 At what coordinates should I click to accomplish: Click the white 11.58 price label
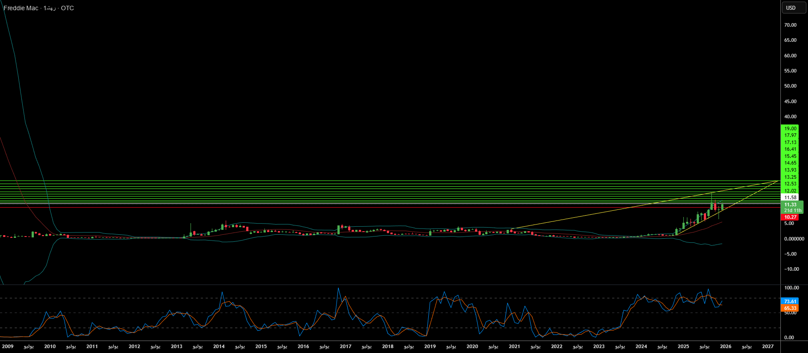coord(790,197)
